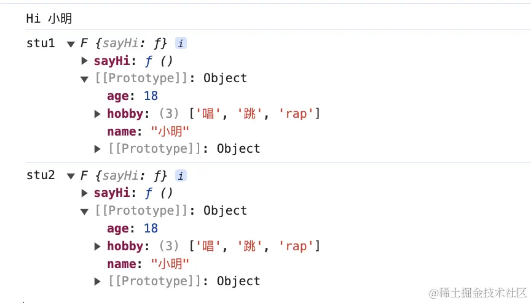Select name "小明" property under stu1
The width and height of the screenshot is (531, 303).
click(x=148, y=131)
